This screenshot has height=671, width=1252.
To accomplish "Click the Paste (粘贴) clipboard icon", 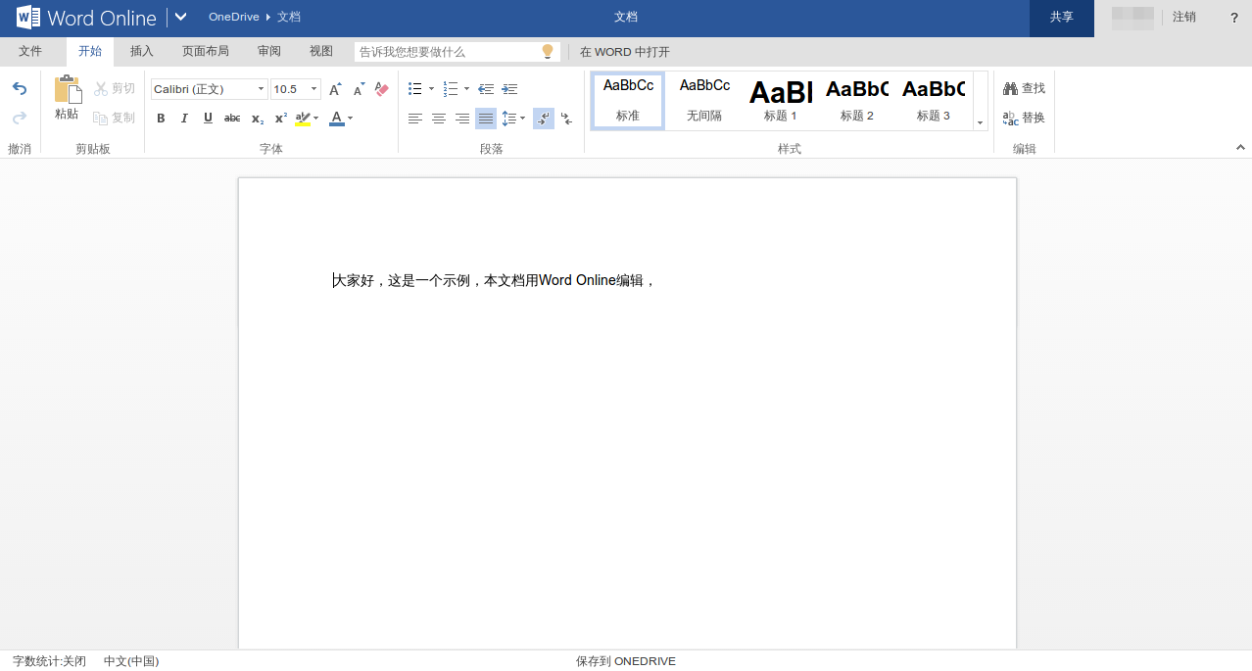I will (67, 89).
